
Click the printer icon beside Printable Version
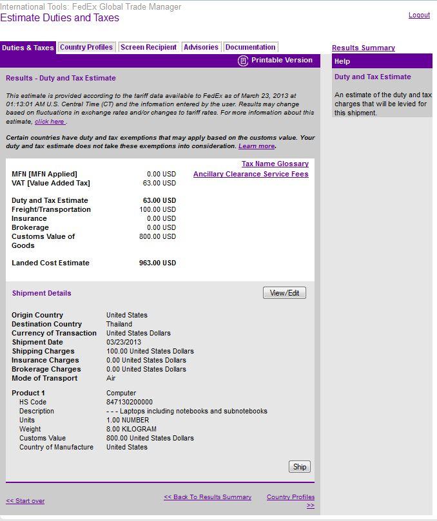point(243,61)
